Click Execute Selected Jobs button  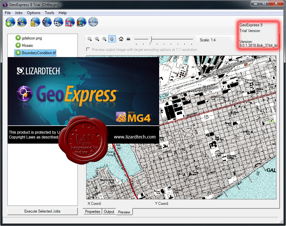coord(42,211)
